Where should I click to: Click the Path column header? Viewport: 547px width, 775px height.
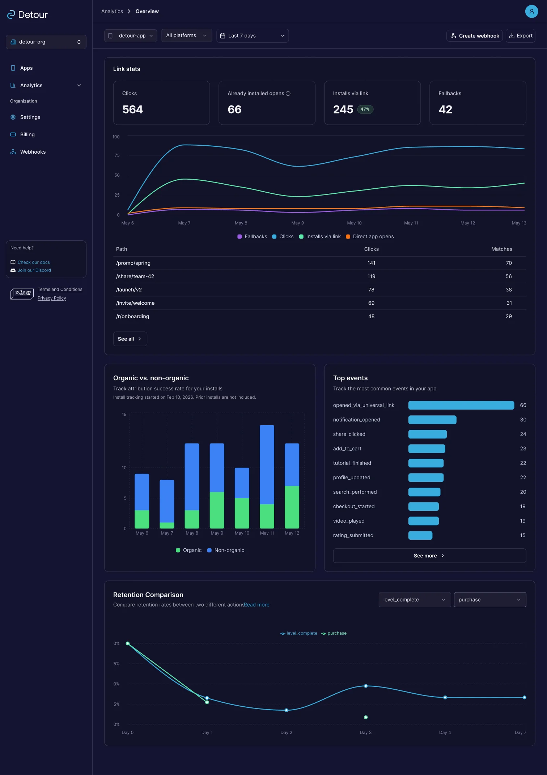(122, 249)
